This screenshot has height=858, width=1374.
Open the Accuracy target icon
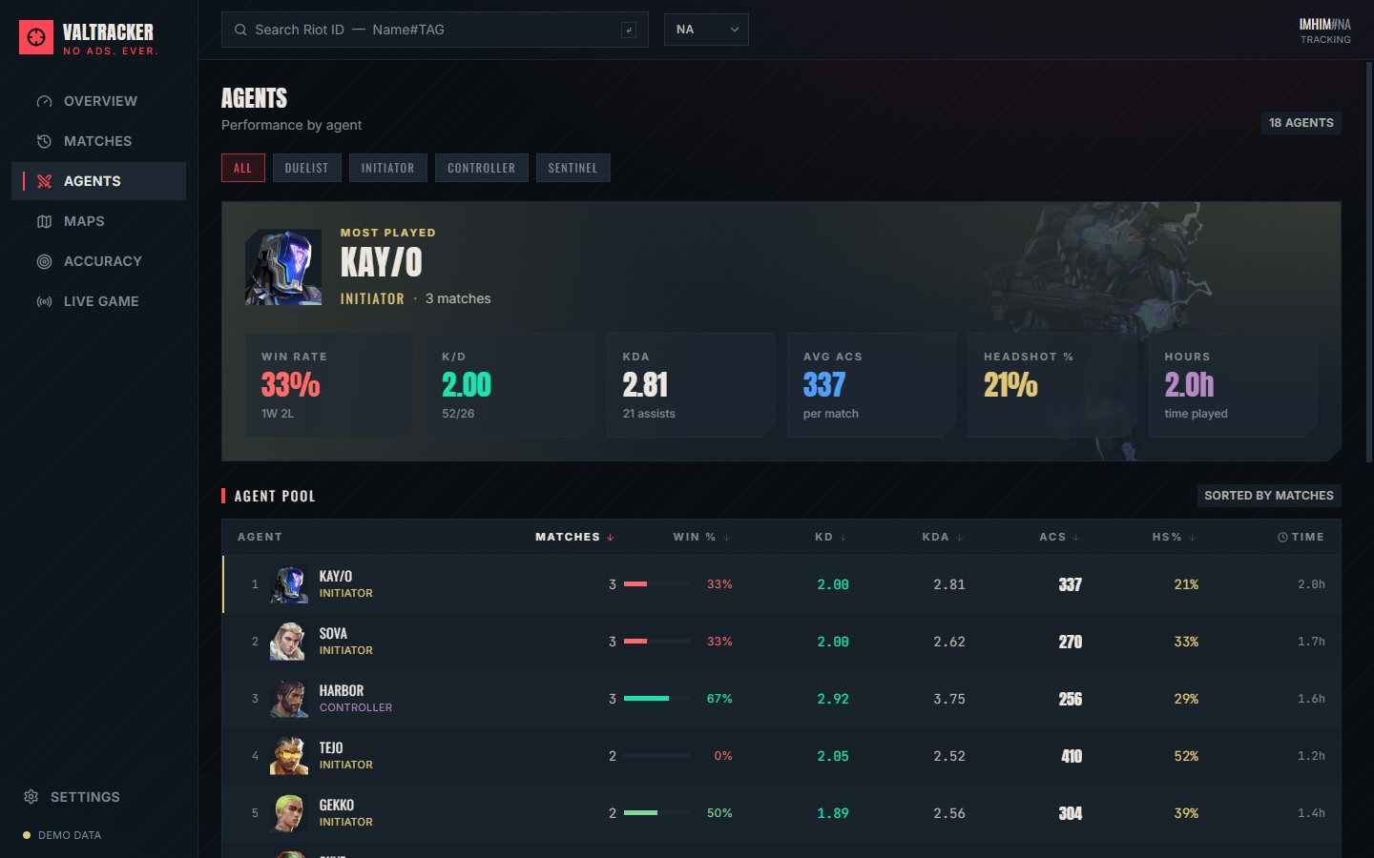[x=44, y=261]
